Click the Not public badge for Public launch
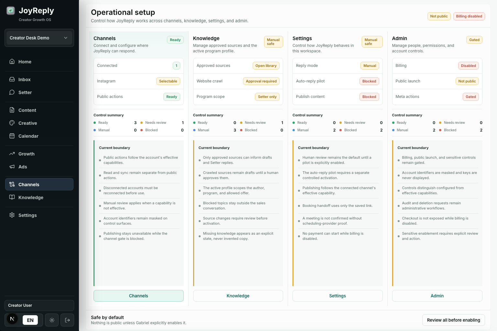The width and height of the screenshot is (497, 331). point(467,81)
